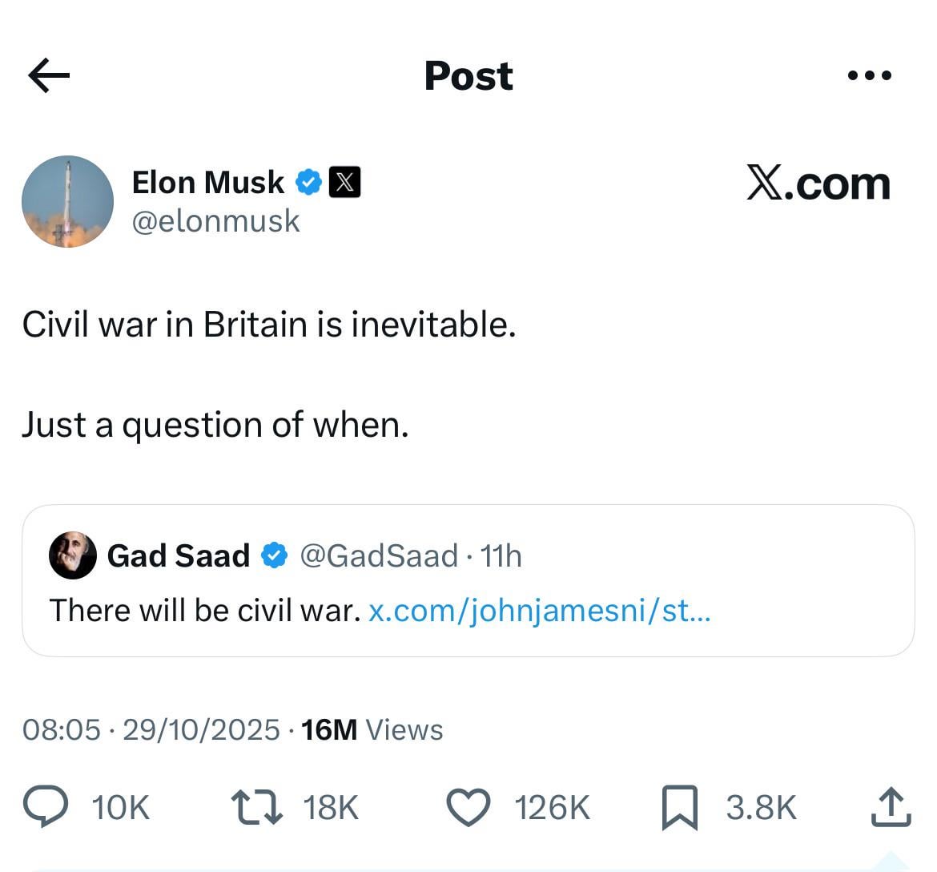Viewport: 937px width, 872px height.
Task: Tap the back arrow icon
Action: click(x=49, y=75)
